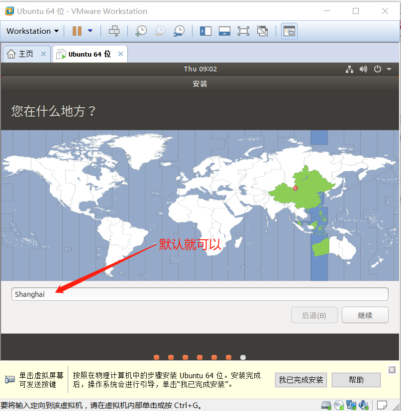Click the keyboard hint icon in info bar
Screen dimensions: 401x411
[10, 380]
